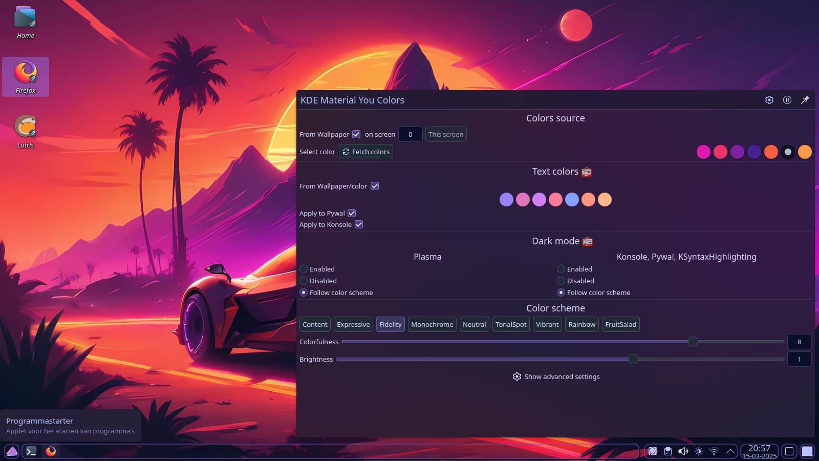Viewport: 819px width, 461px height.
Task: Select Konsole Follow color scheme option
Action: coord(561,292)
